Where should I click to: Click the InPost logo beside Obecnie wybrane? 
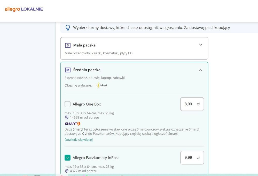pyautogui.click(x=102, y=85)
